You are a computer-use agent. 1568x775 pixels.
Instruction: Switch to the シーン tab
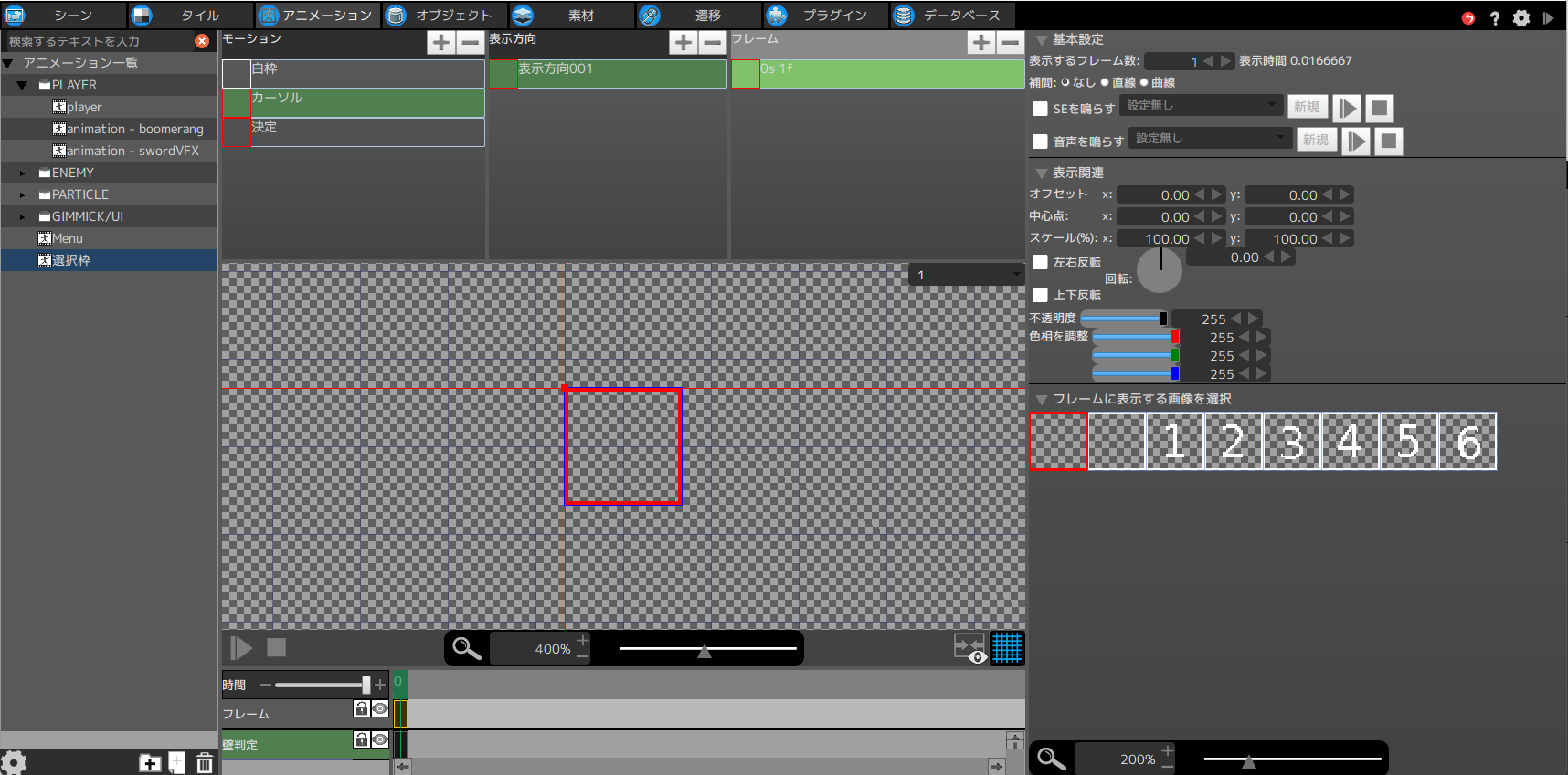coord(63,16)
